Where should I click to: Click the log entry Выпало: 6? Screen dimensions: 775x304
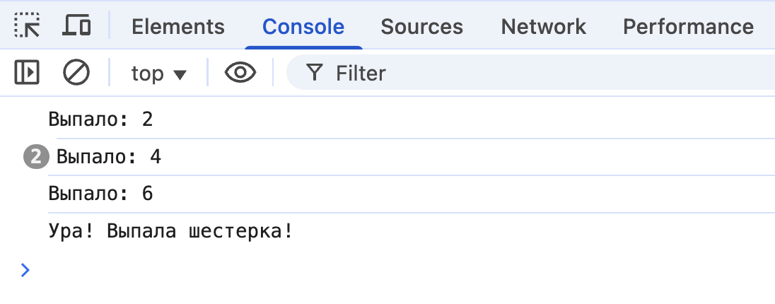pos(100,194)
